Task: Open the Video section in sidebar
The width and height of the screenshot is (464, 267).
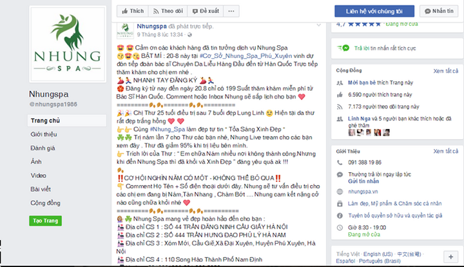Action: pyautogui.click(x=39, y=175)
